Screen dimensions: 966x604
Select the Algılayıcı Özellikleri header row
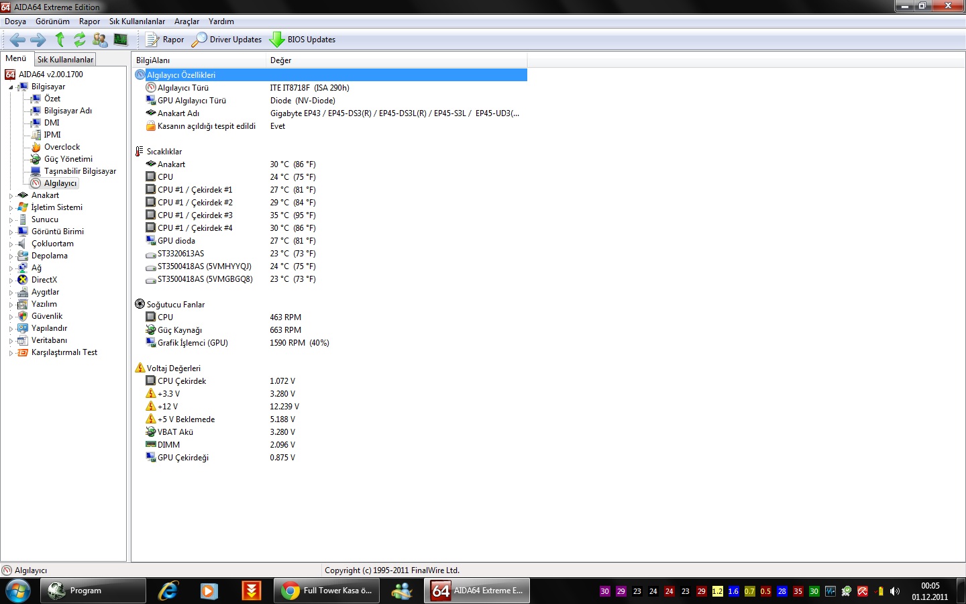tap(330, 75)
